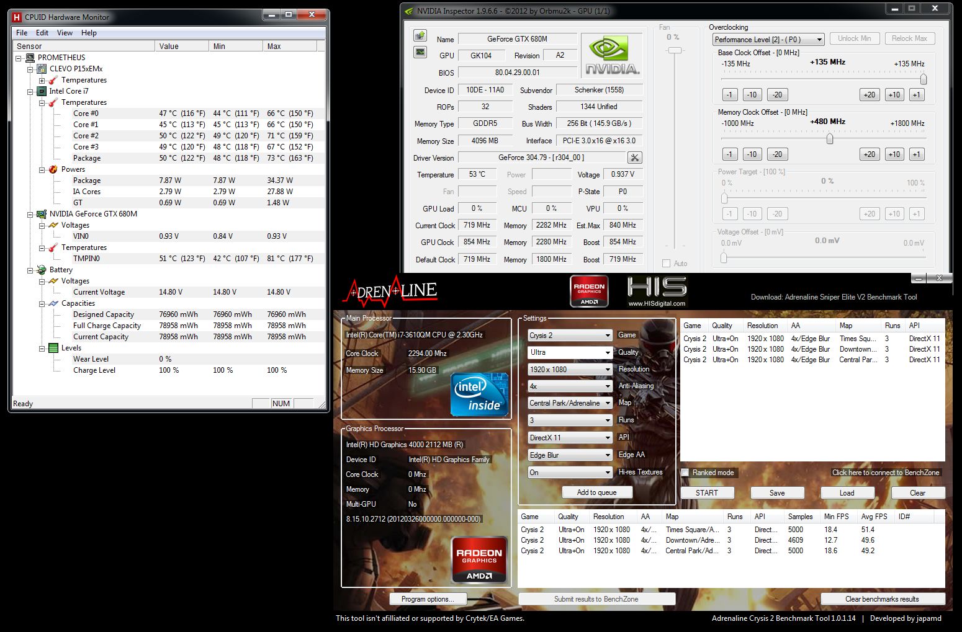Click the NVIDIA GeForce GTX 680M card icon in tree
The image size is (962, 632).
(42, 213)
